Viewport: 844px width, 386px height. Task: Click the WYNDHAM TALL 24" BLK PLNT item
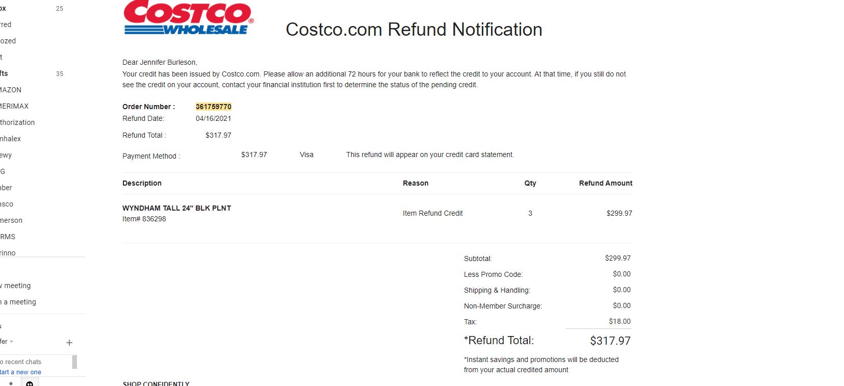click(176, 208)
